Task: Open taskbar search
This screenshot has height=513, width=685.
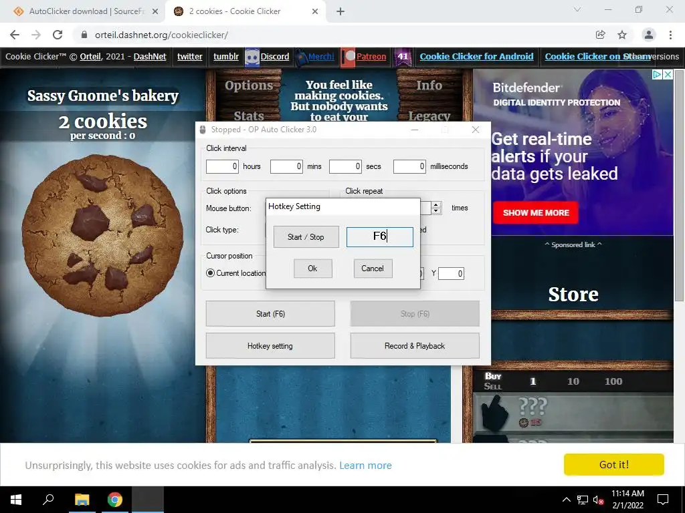Action: tap(48, 500)
